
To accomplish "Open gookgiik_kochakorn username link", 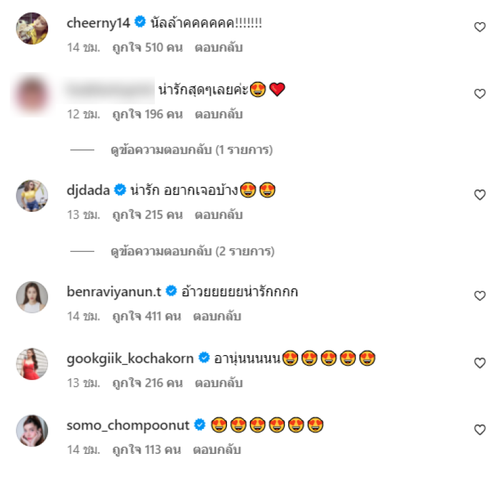I will [x=130, y=359].
